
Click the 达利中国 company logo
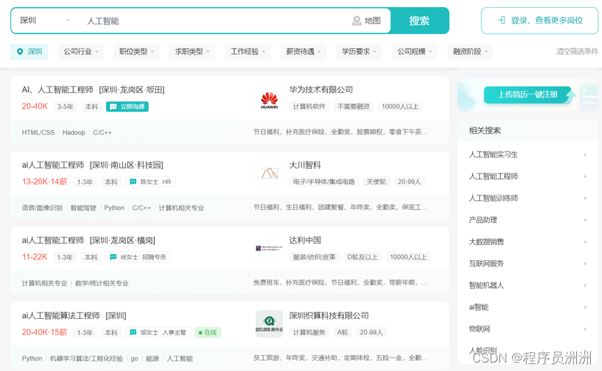269,248
